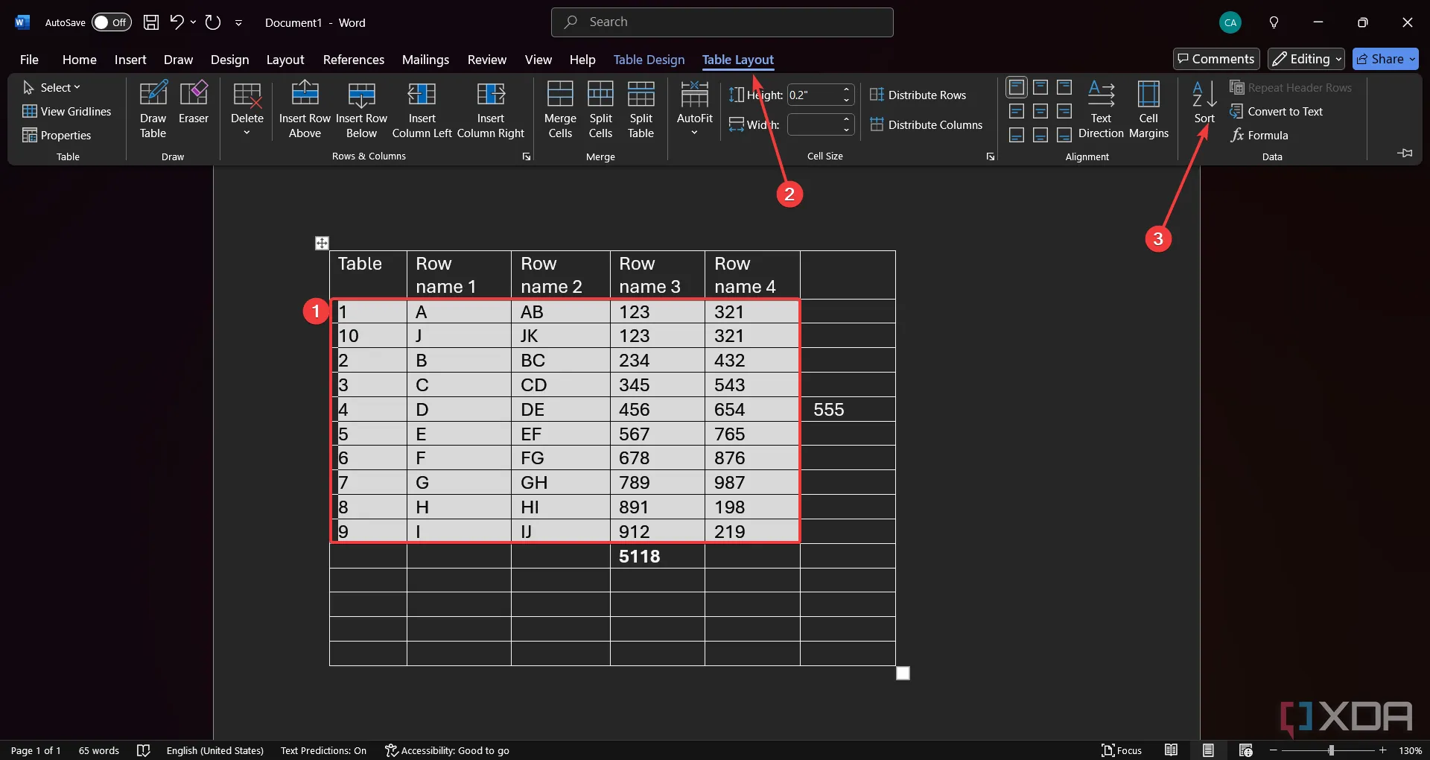
Task: Select Align Top Right alignment
Action: click(x=1064, y=87)
